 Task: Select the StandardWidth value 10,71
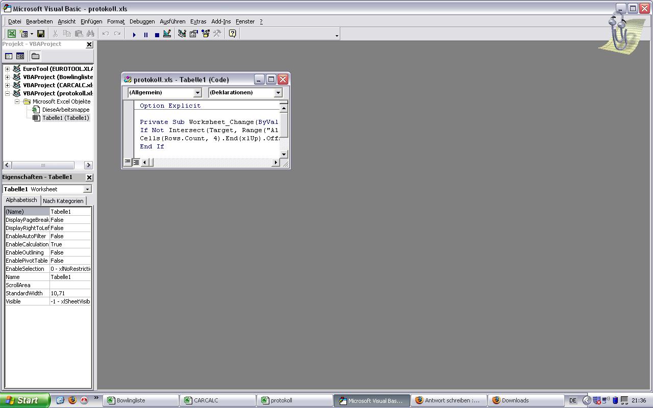(x=70, y=293)
